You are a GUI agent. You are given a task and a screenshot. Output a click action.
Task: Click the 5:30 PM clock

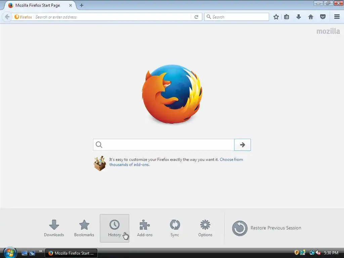click(331, 253)
